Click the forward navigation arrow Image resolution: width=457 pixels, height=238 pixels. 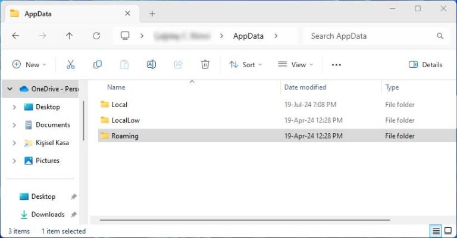point(43,36)
